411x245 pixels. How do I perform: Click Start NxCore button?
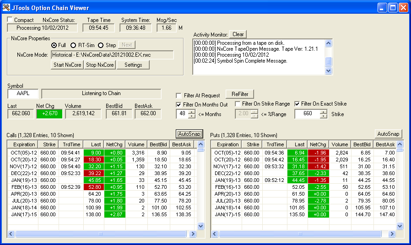pos(67,65)
